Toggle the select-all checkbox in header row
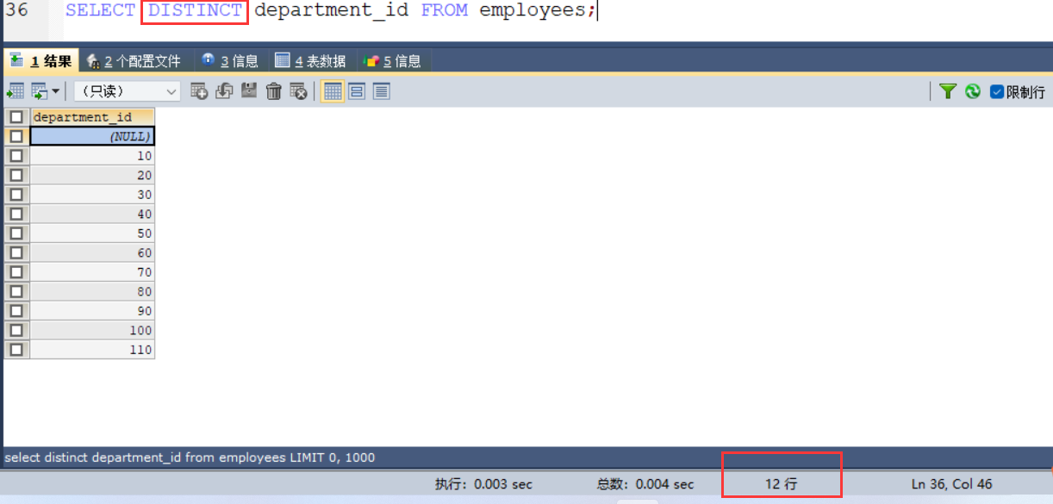 (16, 116)
